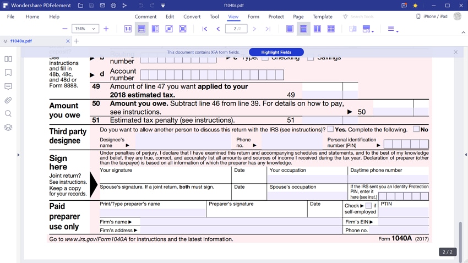Dismiss the XFA form fields notification
This screenshot has height=263, width=468.
[x=455, y=52]
